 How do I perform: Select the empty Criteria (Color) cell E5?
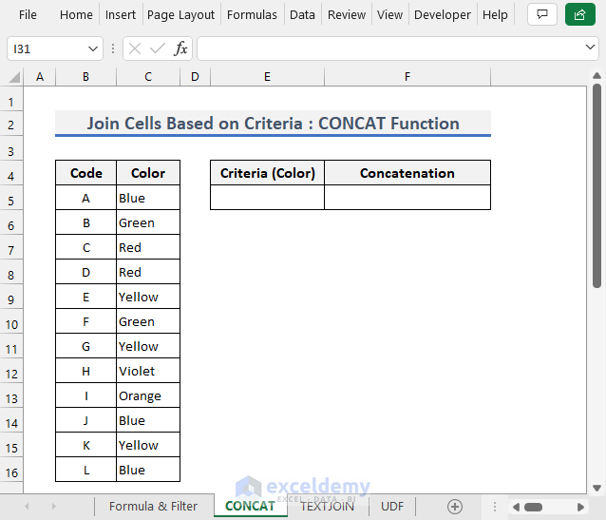pyautogui.click(x=267, y=198)
